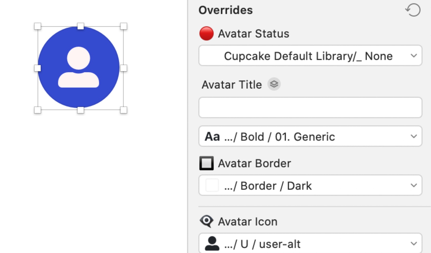The height and width of the screenshot is (253, 431).
Task: Click the square Avatar Border icon
Action: tap(206, 163)
